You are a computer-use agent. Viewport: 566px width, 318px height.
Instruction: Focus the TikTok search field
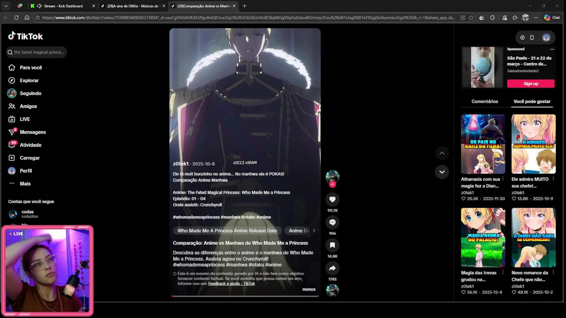(x=36, y=52)
